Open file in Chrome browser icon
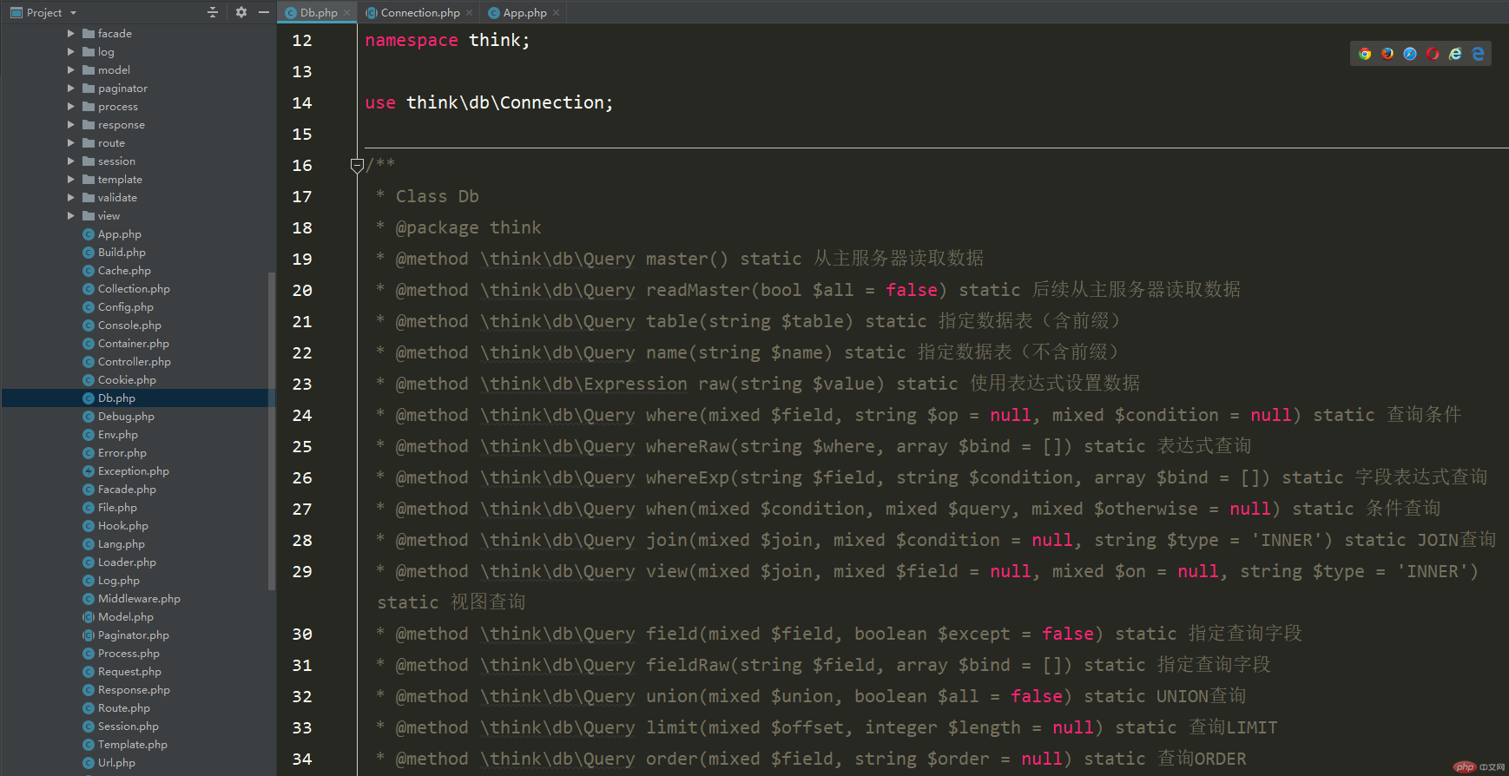 pyautogui.click(x=1365, y=54)
